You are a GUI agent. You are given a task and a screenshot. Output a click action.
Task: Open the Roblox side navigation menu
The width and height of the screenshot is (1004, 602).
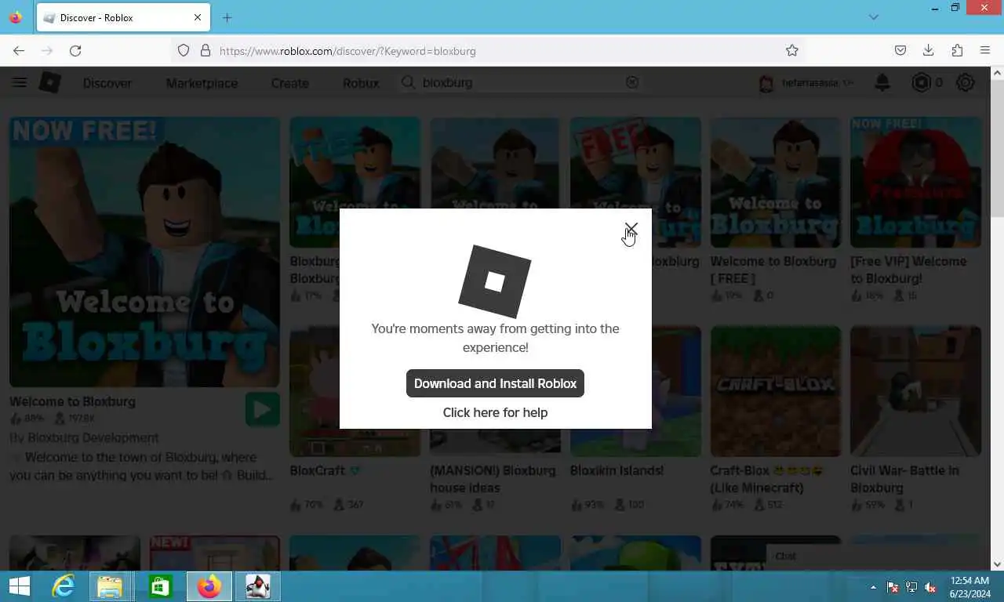click(20, 82)
